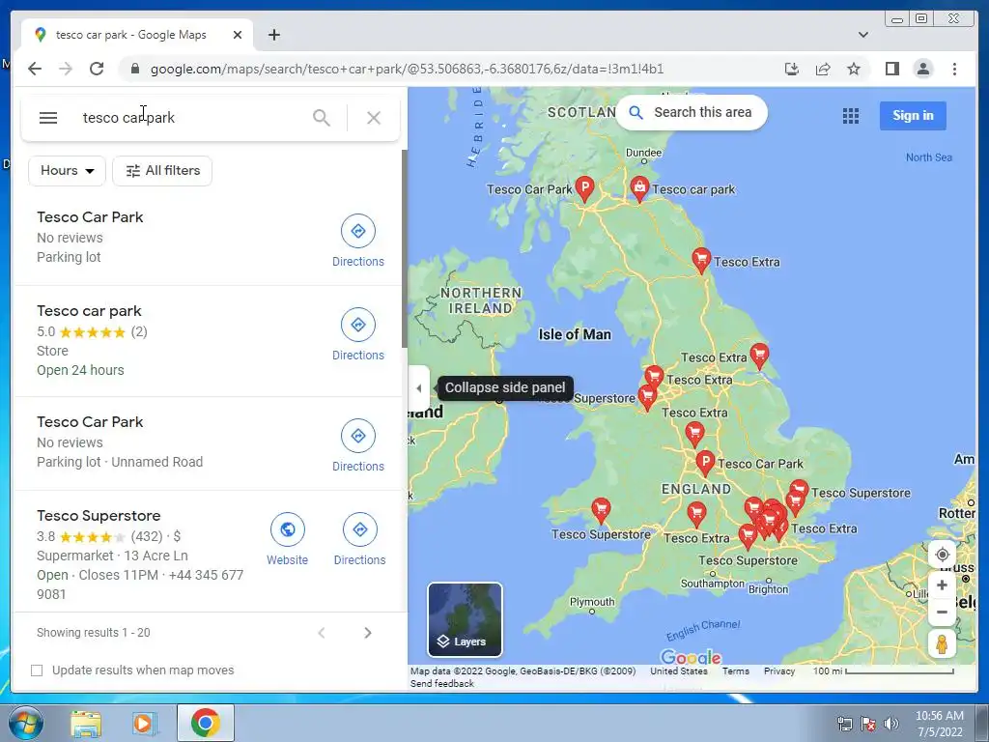
Task: Open the Hours filter dropdown
Action: 67,170
